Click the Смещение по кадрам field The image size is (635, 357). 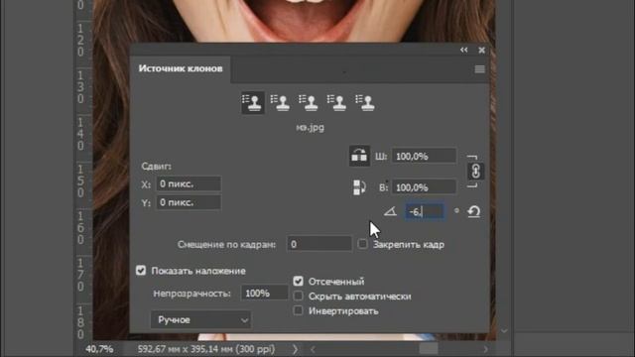point(319,244)
